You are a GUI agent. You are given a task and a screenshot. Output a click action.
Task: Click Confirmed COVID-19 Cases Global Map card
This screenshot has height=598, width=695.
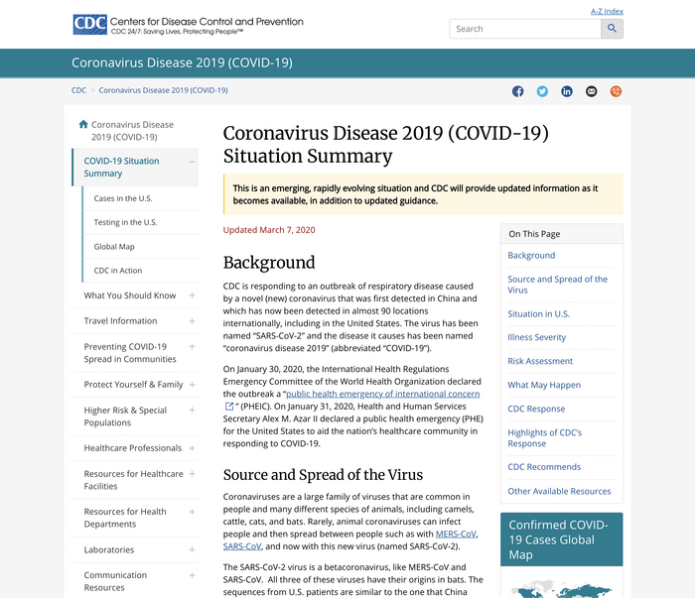click(x=562, y=539)
